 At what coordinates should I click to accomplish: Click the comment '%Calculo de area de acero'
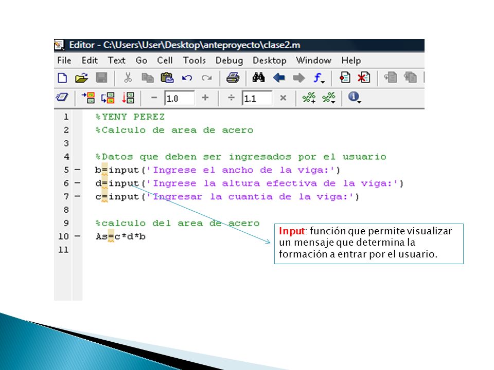coord(174,130)
